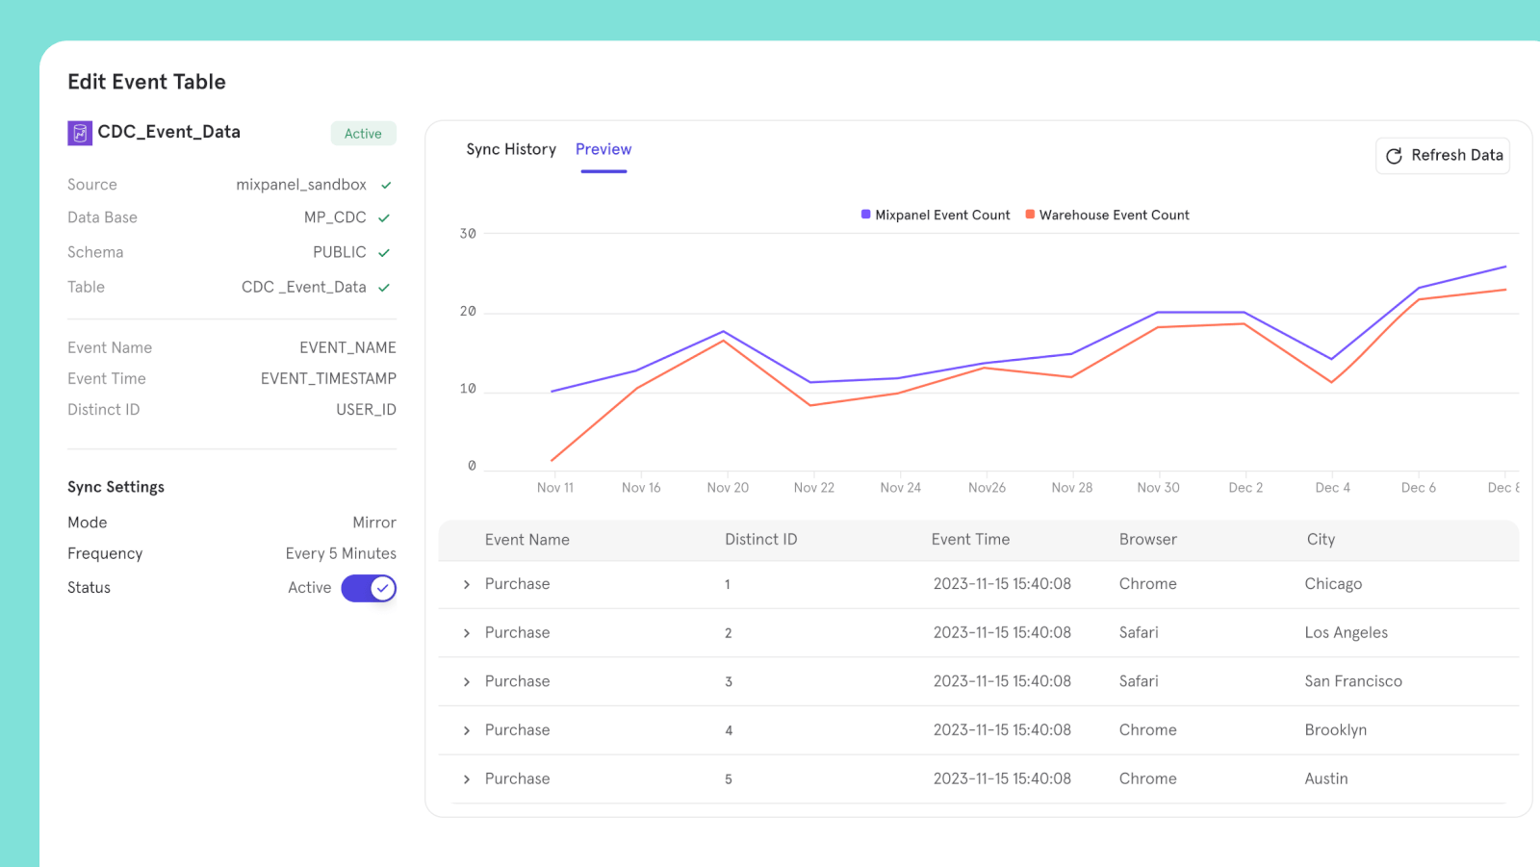Click checkmark next to MP_CDC database
Viewport: 1540px width, 867px height.
[x=384, y=218]
